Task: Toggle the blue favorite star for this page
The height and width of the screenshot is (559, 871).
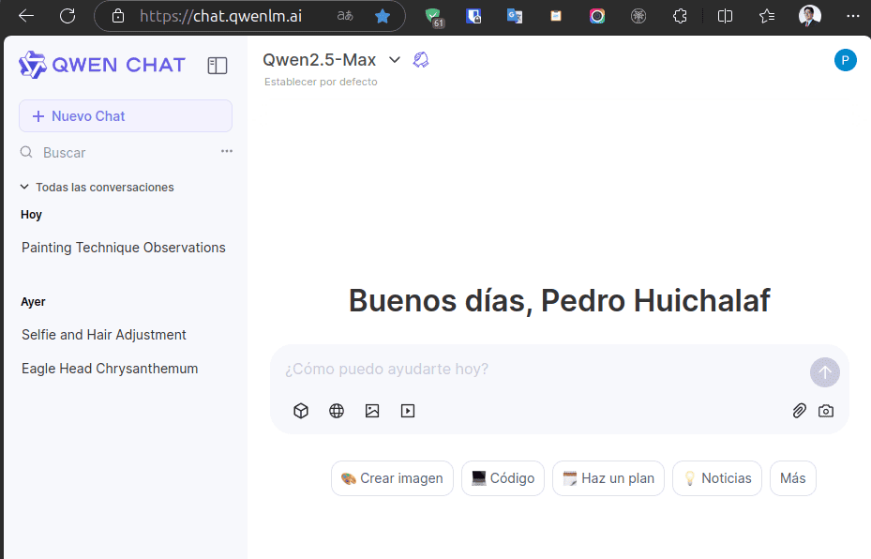Action: (383, 16)
